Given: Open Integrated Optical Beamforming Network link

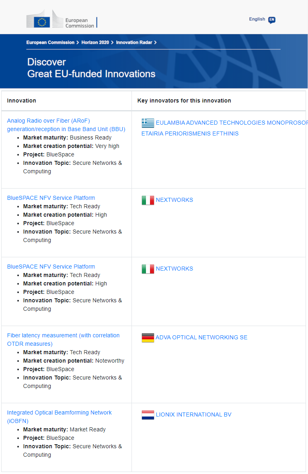Looking at the screenshot, I should [59, 417].
